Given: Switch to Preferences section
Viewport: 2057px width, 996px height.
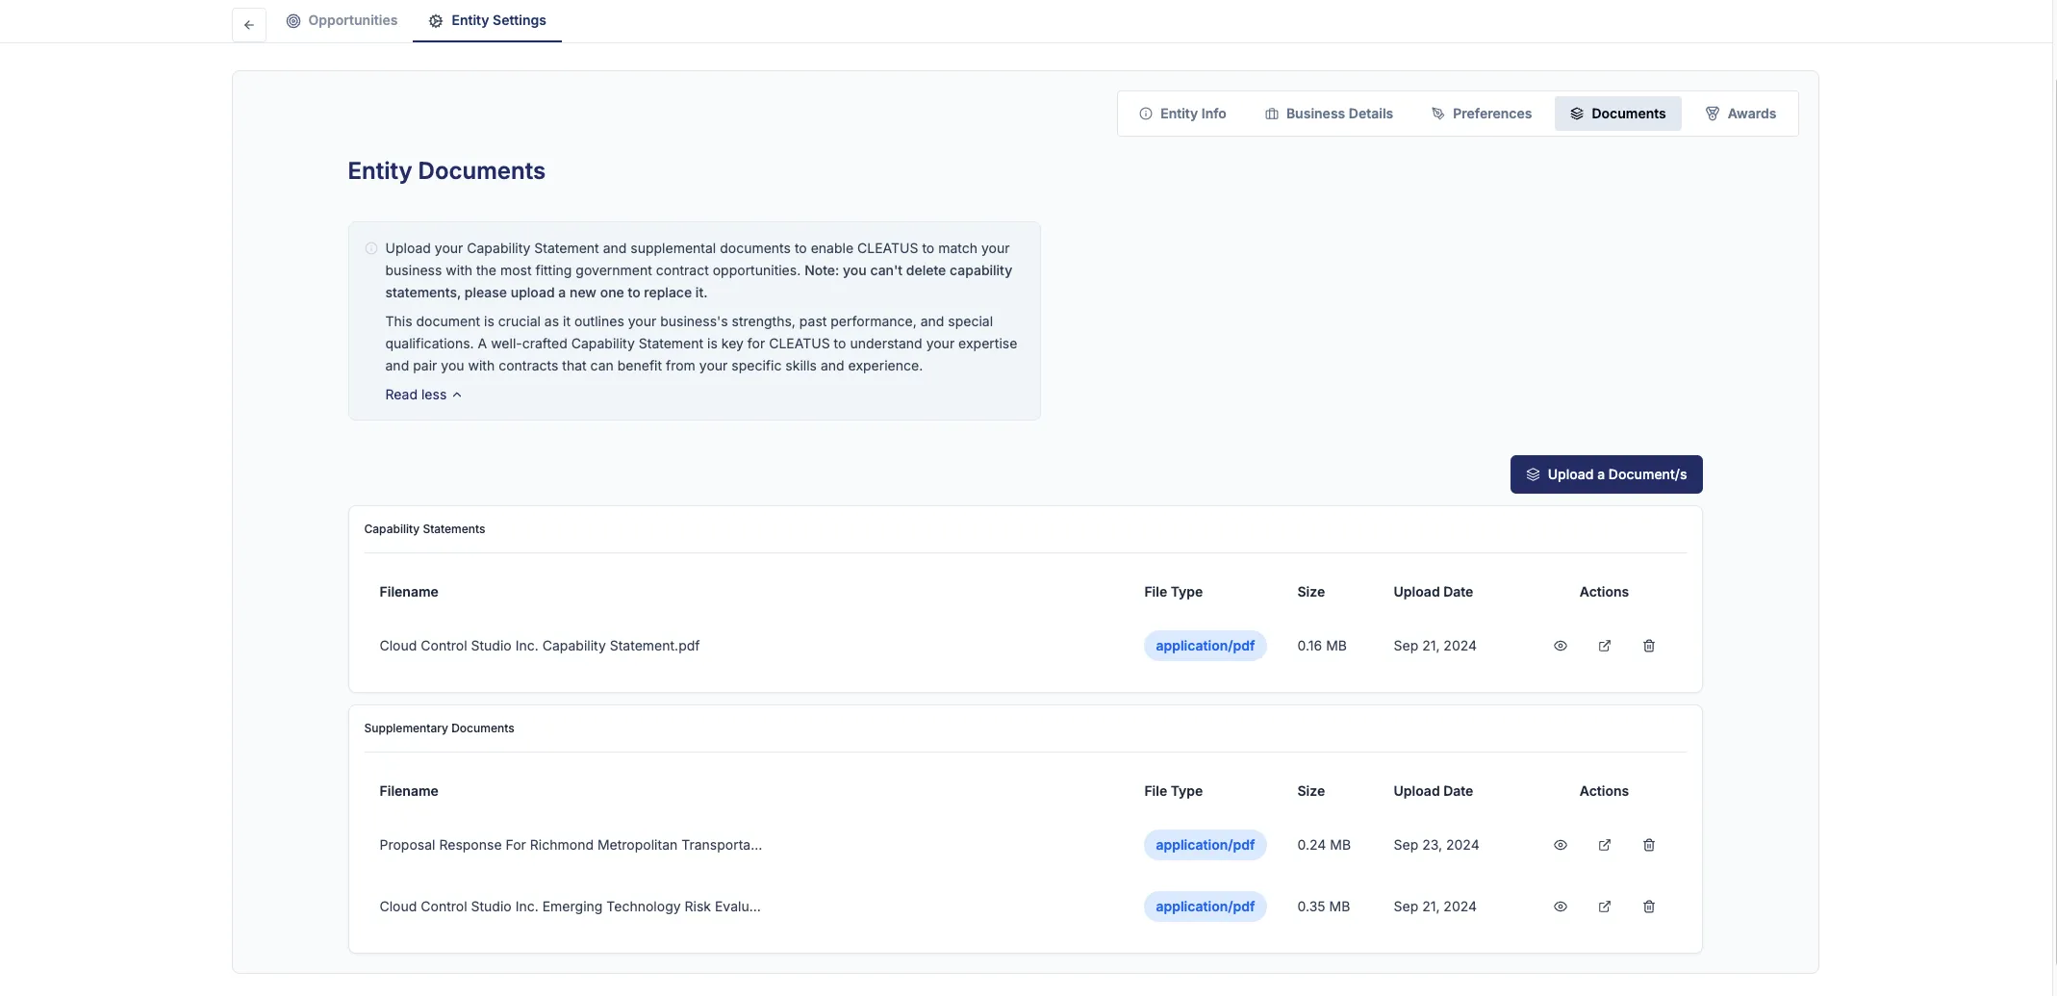Looking at the screenshot, I should point(1482,114).
